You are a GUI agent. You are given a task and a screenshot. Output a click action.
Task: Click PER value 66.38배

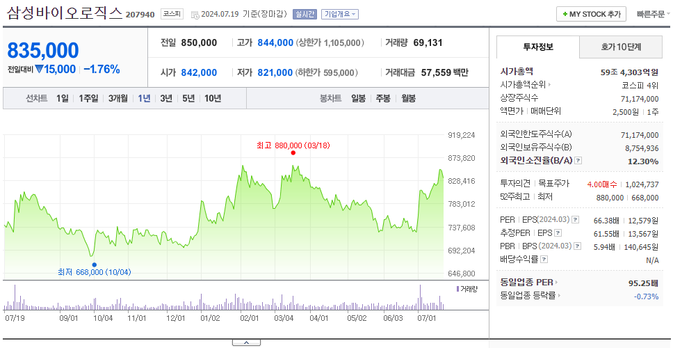coord(606,221)
